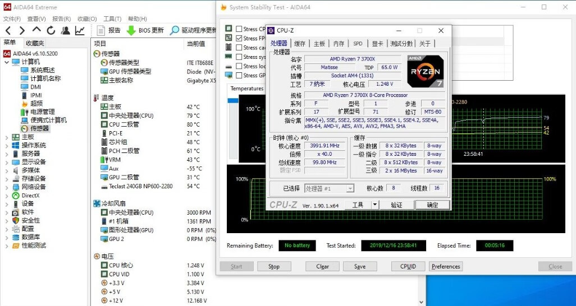Toggle the Stress cache checkbox
The image size is (576, 306).
pos(239,47)
